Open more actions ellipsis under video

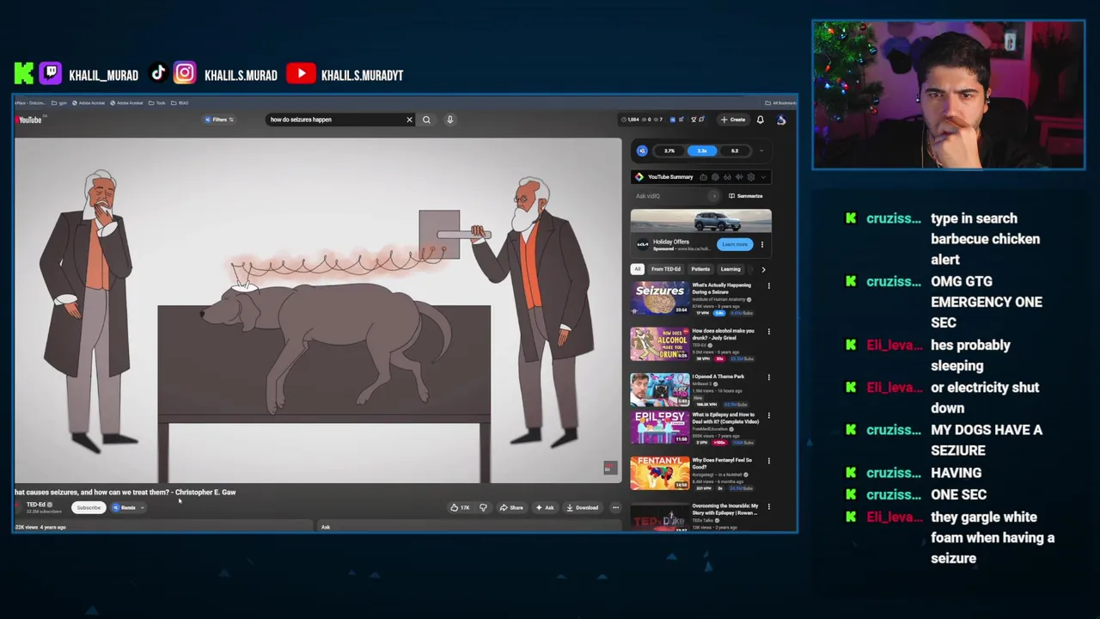point(615,507)
